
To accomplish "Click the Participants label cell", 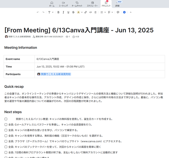I will 19,74.
